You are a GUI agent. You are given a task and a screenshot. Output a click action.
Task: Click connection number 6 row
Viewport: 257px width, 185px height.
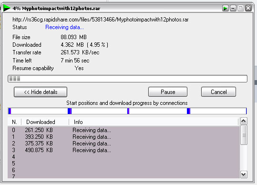coord(124,170)
